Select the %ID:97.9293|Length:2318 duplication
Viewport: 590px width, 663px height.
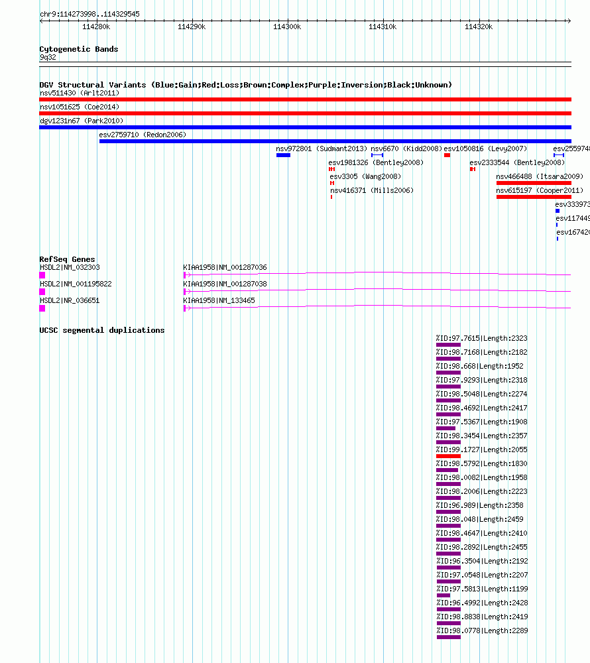(482, 381)
